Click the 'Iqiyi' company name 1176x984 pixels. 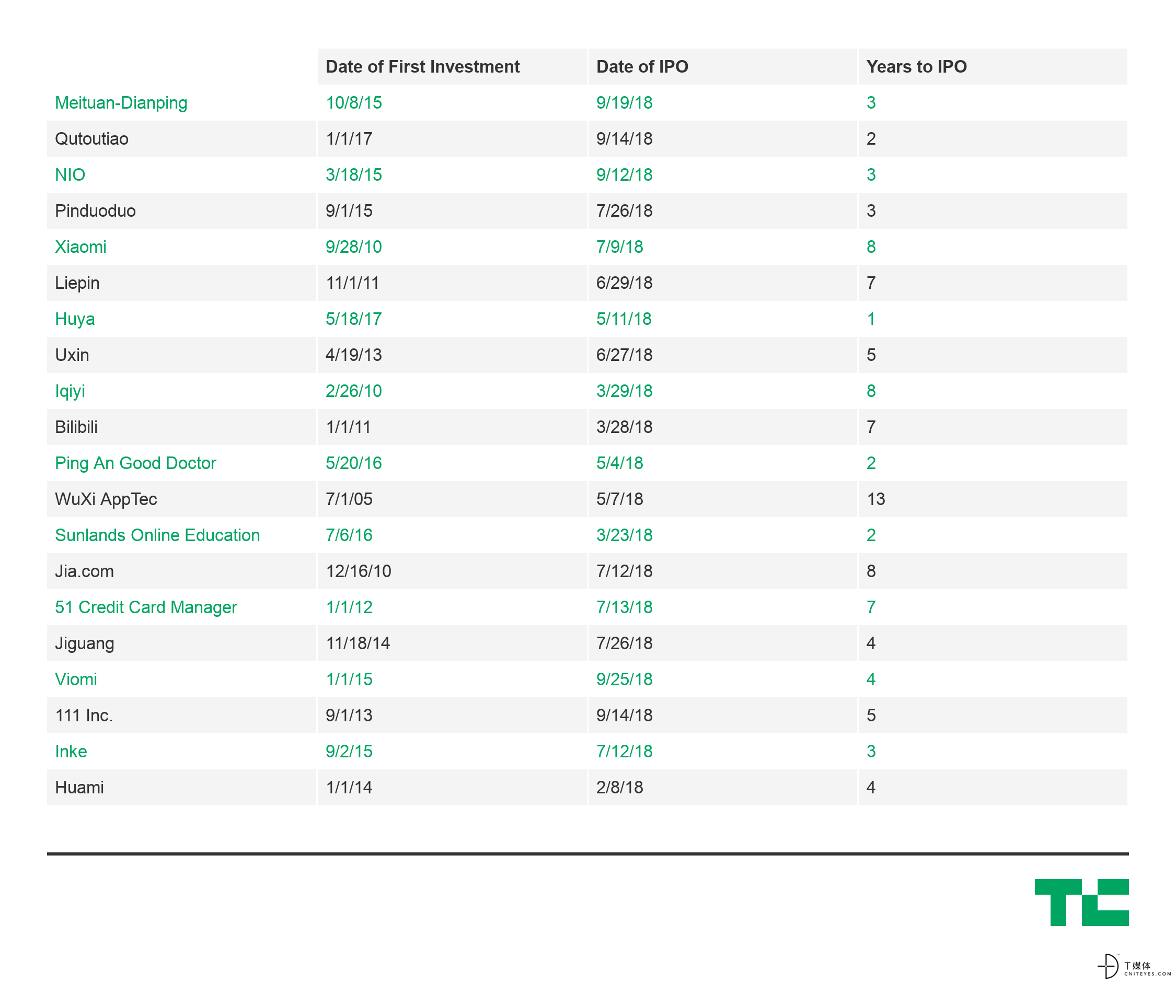pyautogui.click(x=70, y=391)
